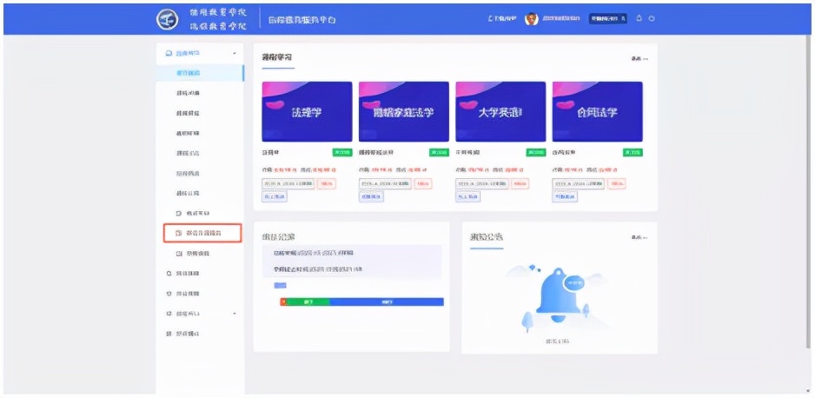Select the highlighted blue sidebar sub-item
The width and height of the screenshot is (815, 398).
tap(200, 73)
